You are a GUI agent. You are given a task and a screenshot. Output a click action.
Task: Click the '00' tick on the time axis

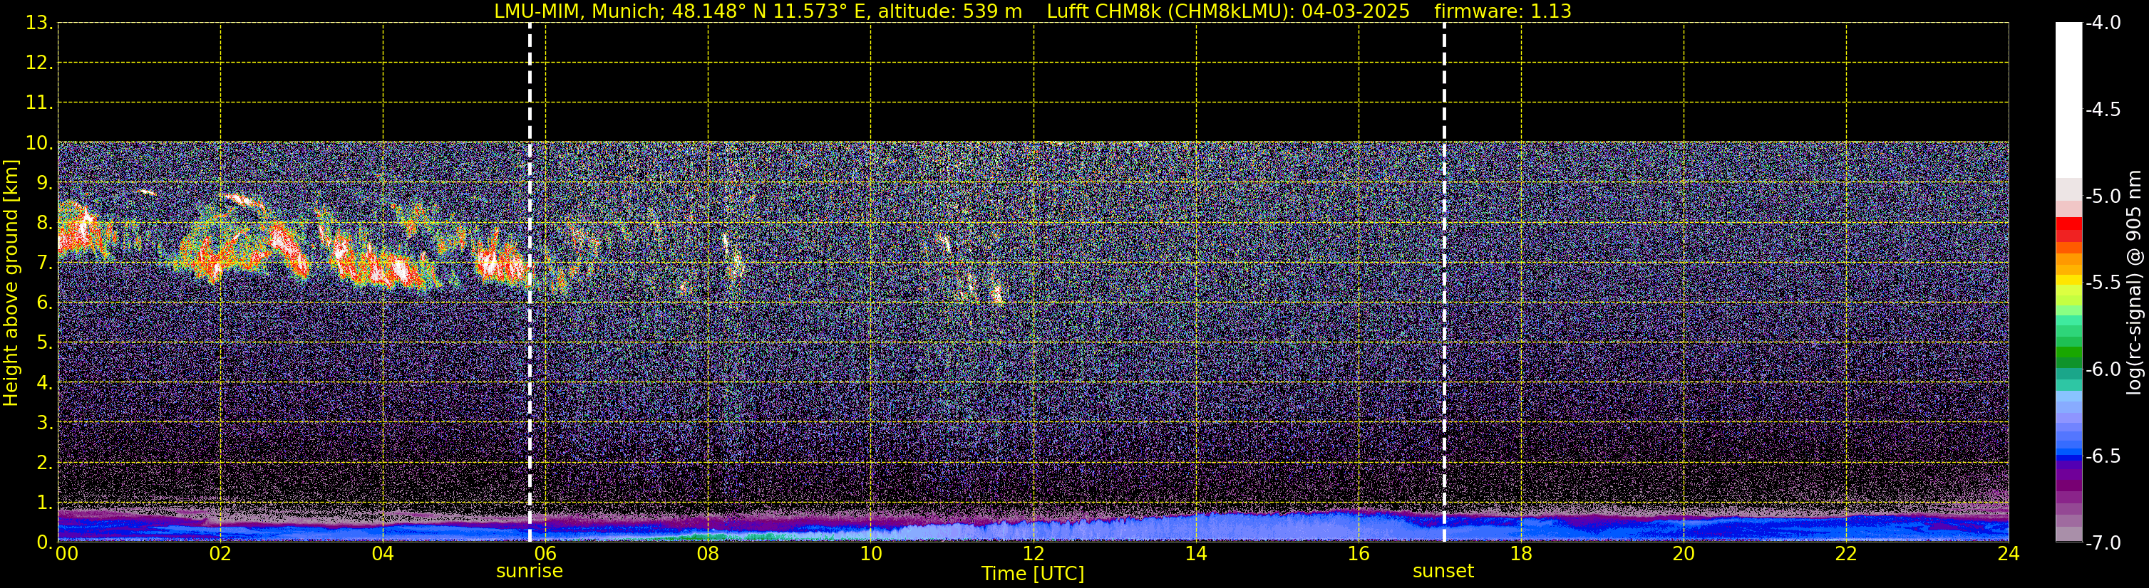click(67, 554)
